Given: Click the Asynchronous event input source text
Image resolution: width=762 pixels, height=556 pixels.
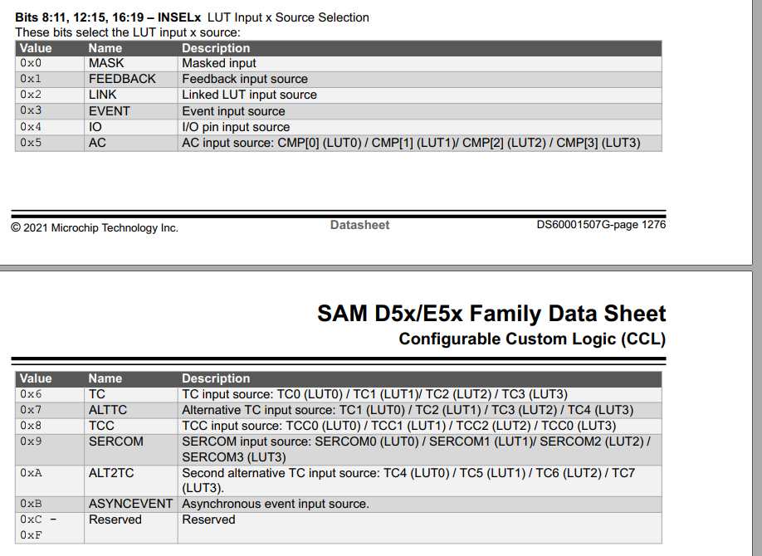Looking at the screenshot, I should pyautogui.click(x=276, y=504).
